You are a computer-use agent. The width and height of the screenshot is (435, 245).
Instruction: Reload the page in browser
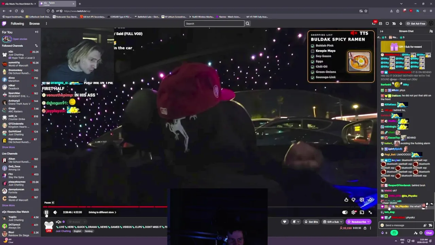(x=16, y=11)
